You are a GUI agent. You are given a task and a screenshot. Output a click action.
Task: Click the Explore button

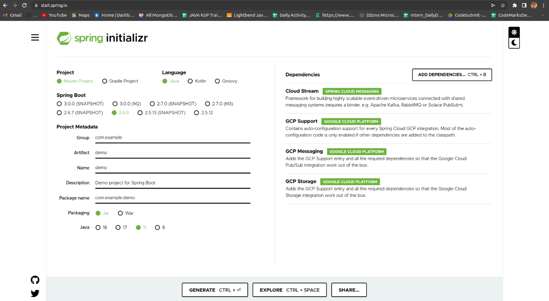coord(290,290)
